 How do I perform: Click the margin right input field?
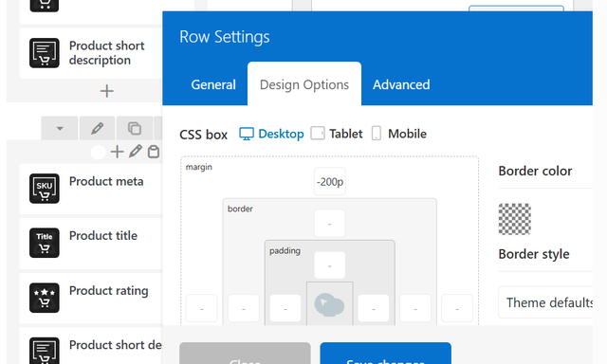(x=457, y=308)
